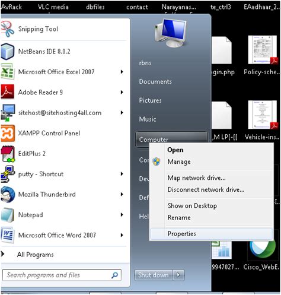
Task: Click Snipping Tool label
Action: tap(38, 29)
